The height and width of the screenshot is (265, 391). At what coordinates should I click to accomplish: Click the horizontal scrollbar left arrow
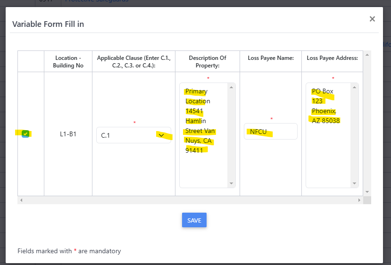[x=21, y=200]
